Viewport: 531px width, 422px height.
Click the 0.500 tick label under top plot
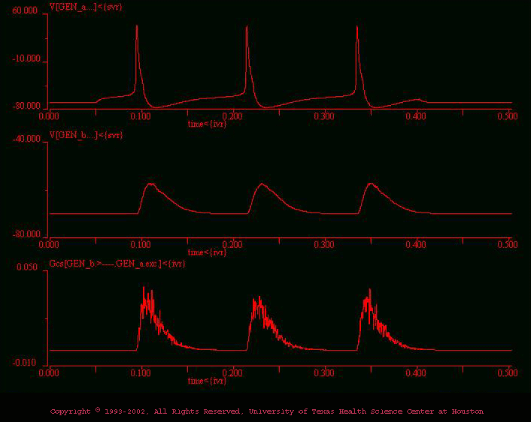[x=508, y=116]
